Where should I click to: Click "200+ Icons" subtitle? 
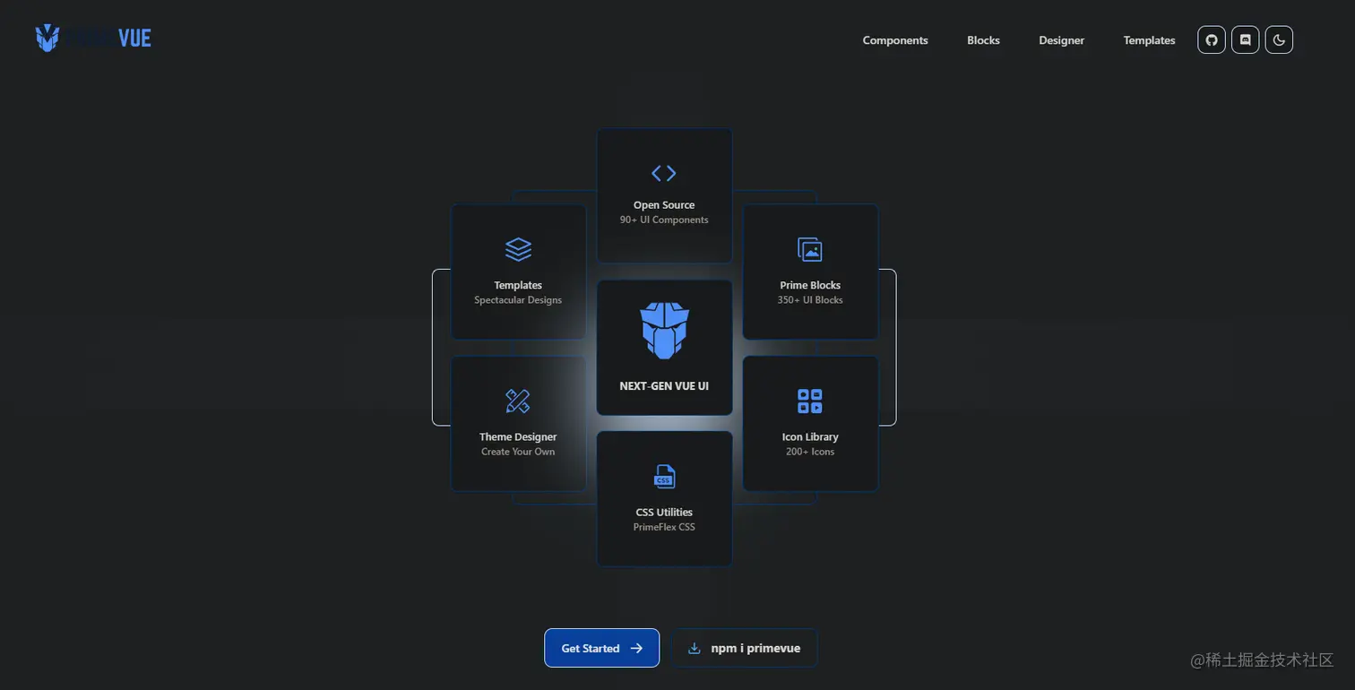(x=810, y=452)
